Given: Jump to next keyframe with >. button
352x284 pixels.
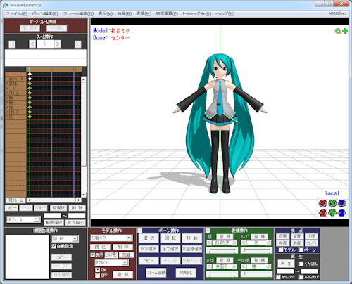Looking at the screenshot, I should point(78,44).
